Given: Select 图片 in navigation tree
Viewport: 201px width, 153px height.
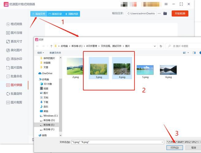Looking at the screenshot, I should (x=44, y=93).
